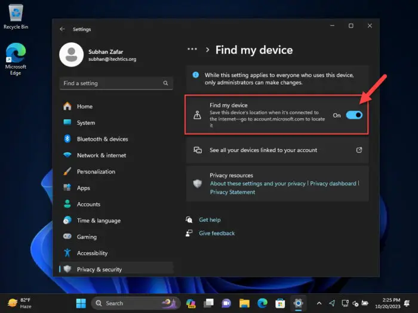The image size is (418, 313).
Task: Click the Find a setting search box
Action: click(x=116, y=83)
